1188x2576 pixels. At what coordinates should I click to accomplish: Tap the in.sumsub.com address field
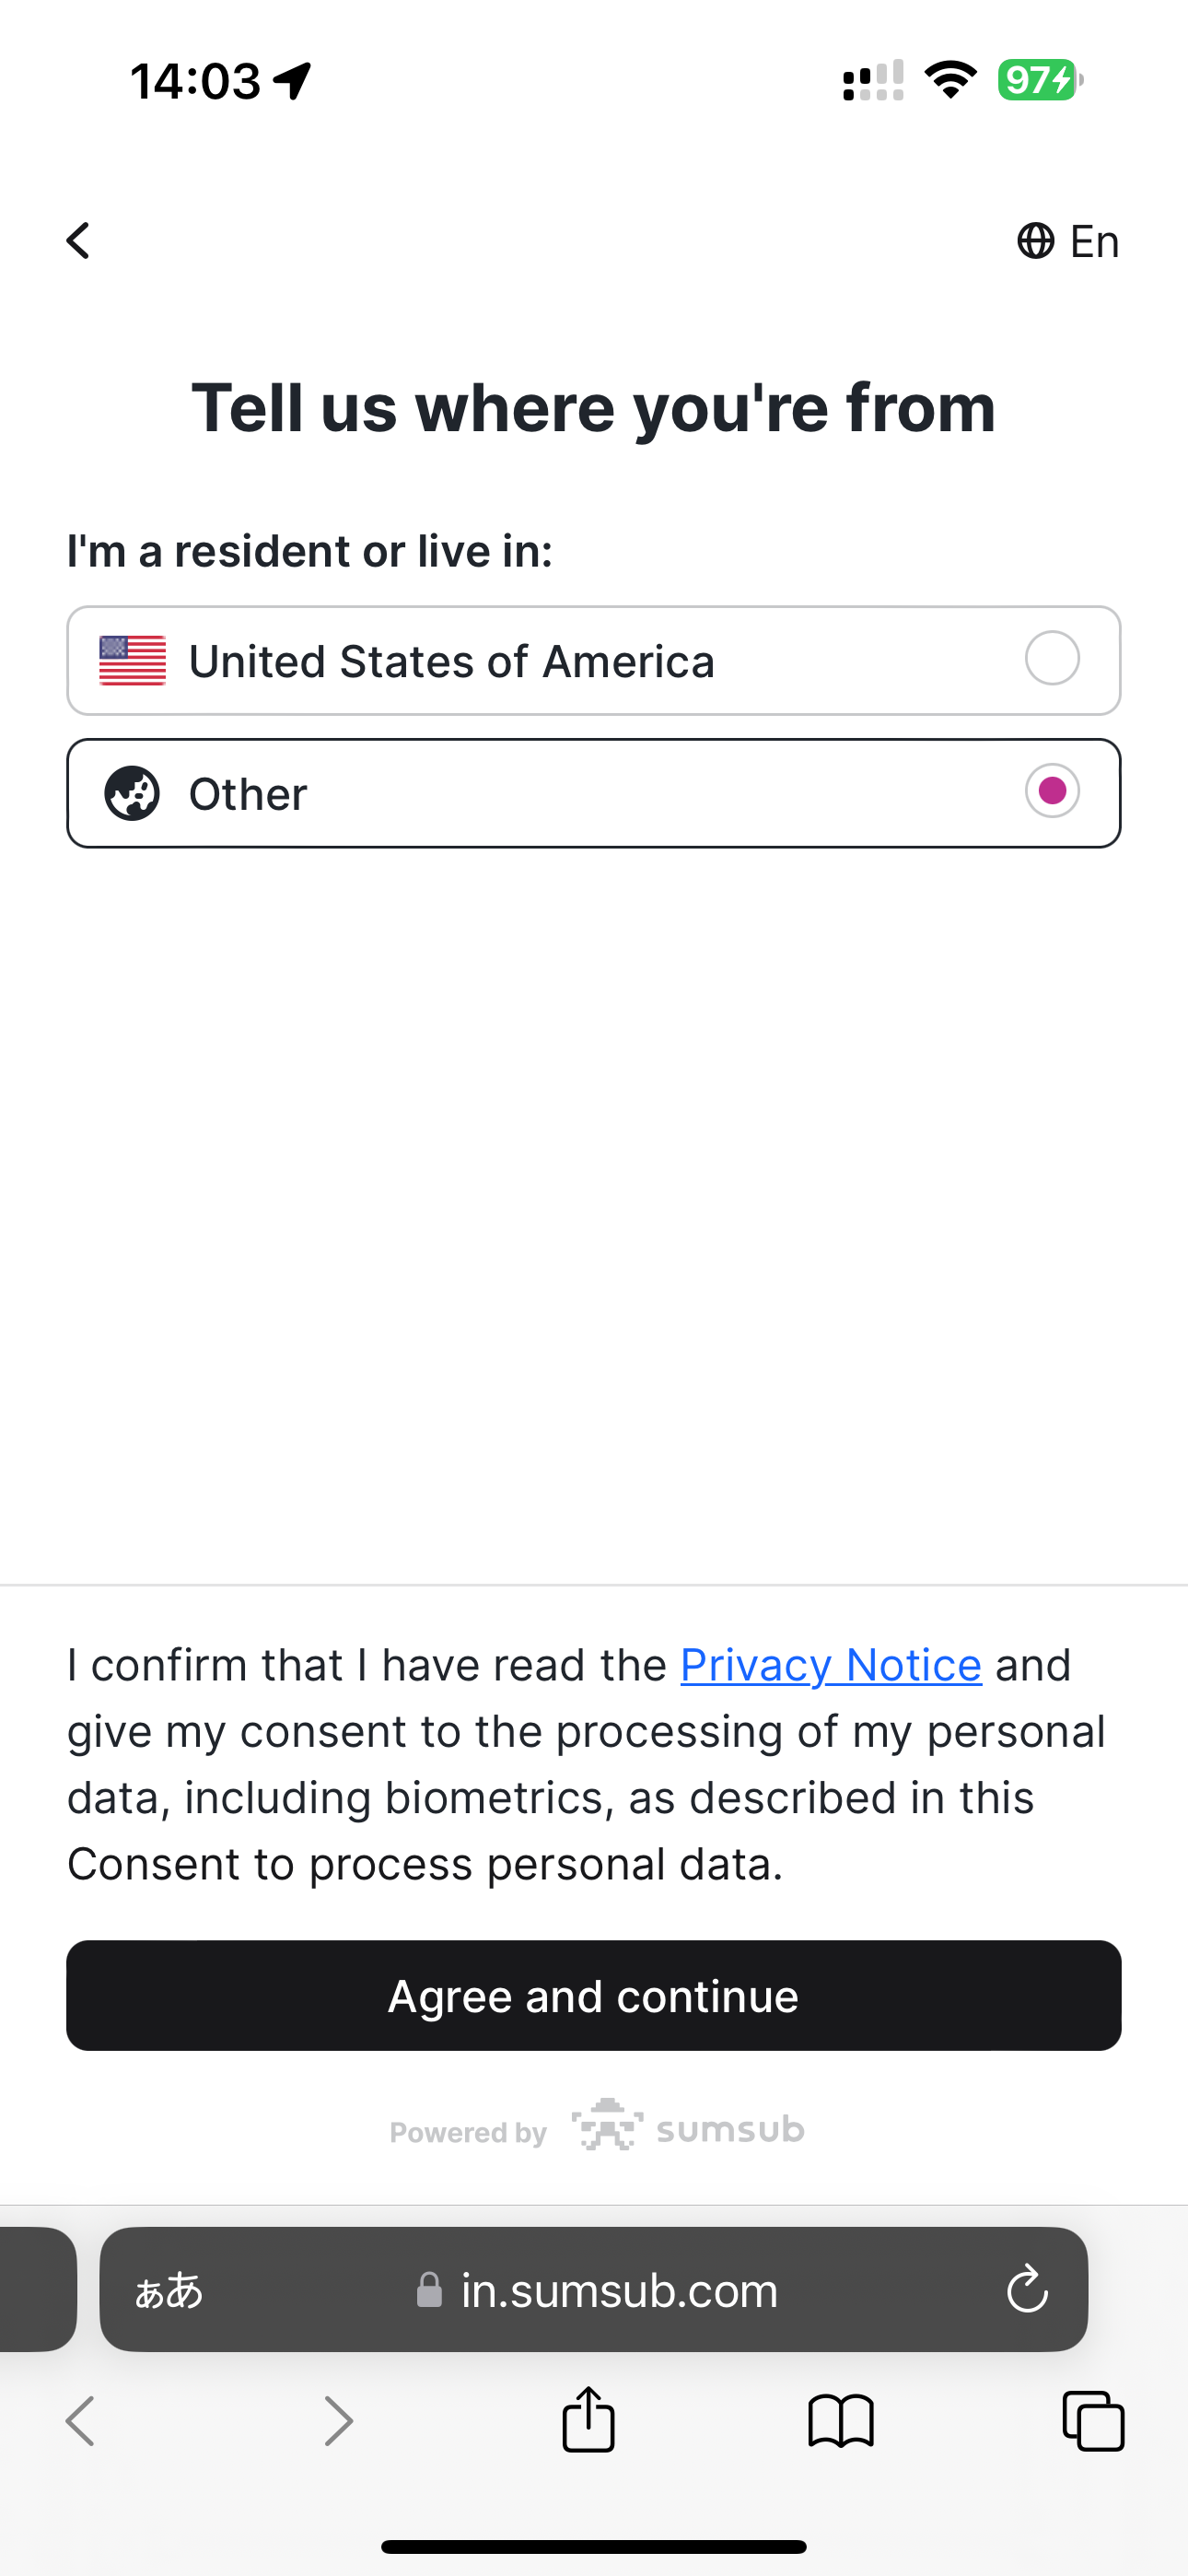[x=594, y=2289]
